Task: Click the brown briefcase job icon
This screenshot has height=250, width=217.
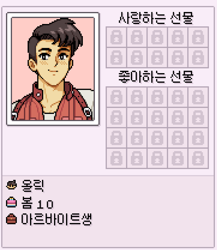Action: (11, 219)
